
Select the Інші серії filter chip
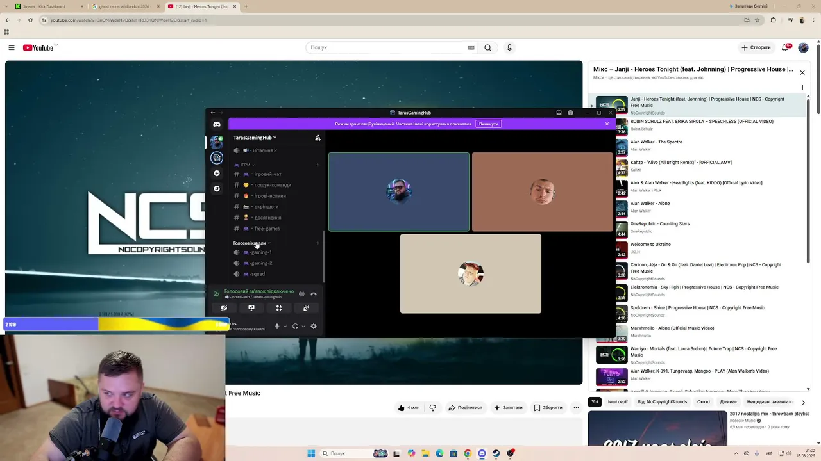pos(618,402)
